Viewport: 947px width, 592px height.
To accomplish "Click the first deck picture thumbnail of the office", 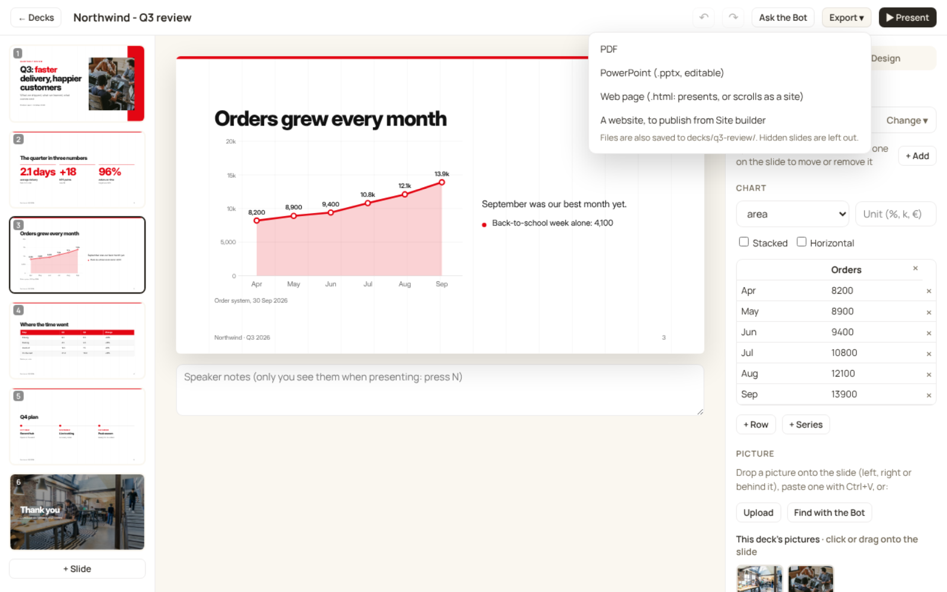I will pyautogui.click(x=759, y=579).
